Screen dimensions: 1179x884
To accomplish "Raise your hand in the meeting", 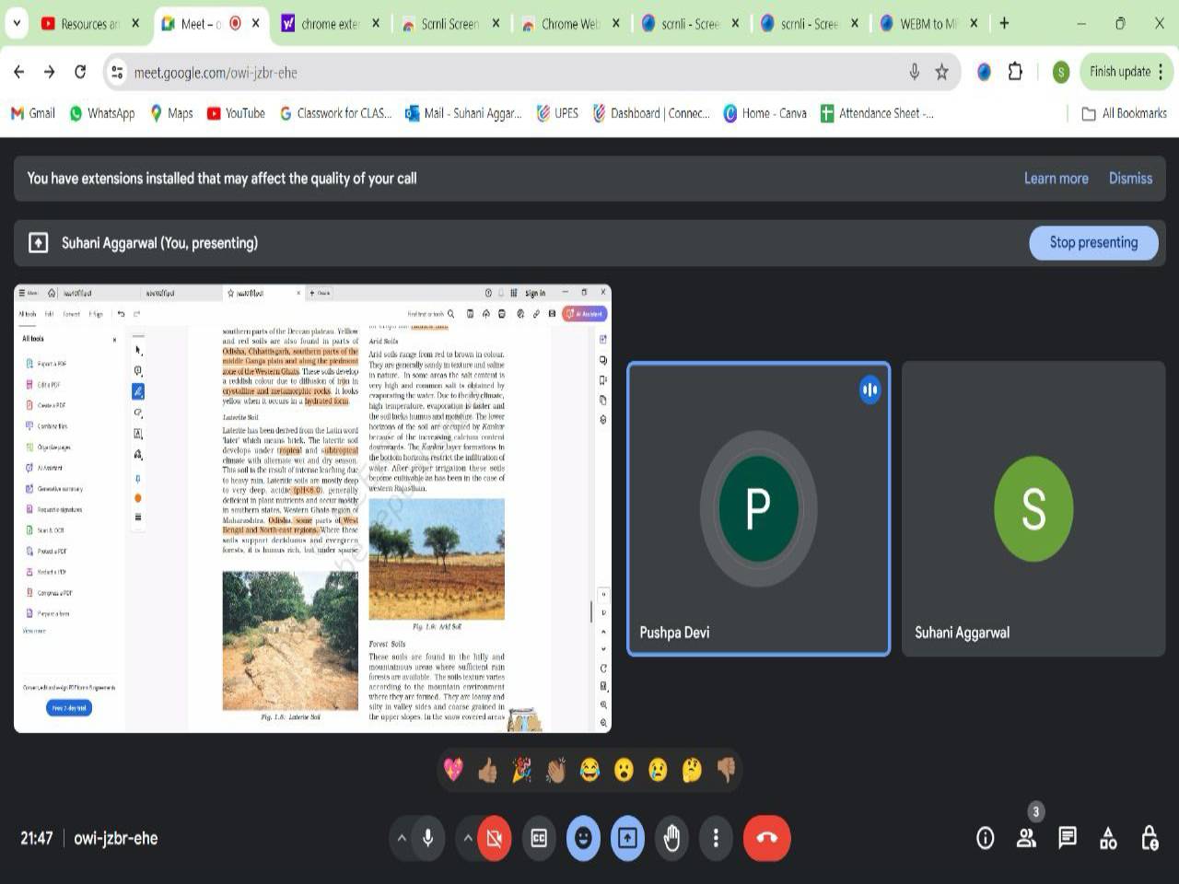I will pyautogui.click(x=671, y=838).
